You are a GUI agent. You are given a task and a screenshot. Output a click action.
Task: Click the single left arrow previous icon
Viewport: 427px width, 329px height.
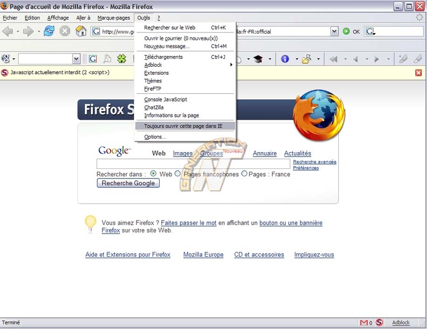click(x=356, y=59)
